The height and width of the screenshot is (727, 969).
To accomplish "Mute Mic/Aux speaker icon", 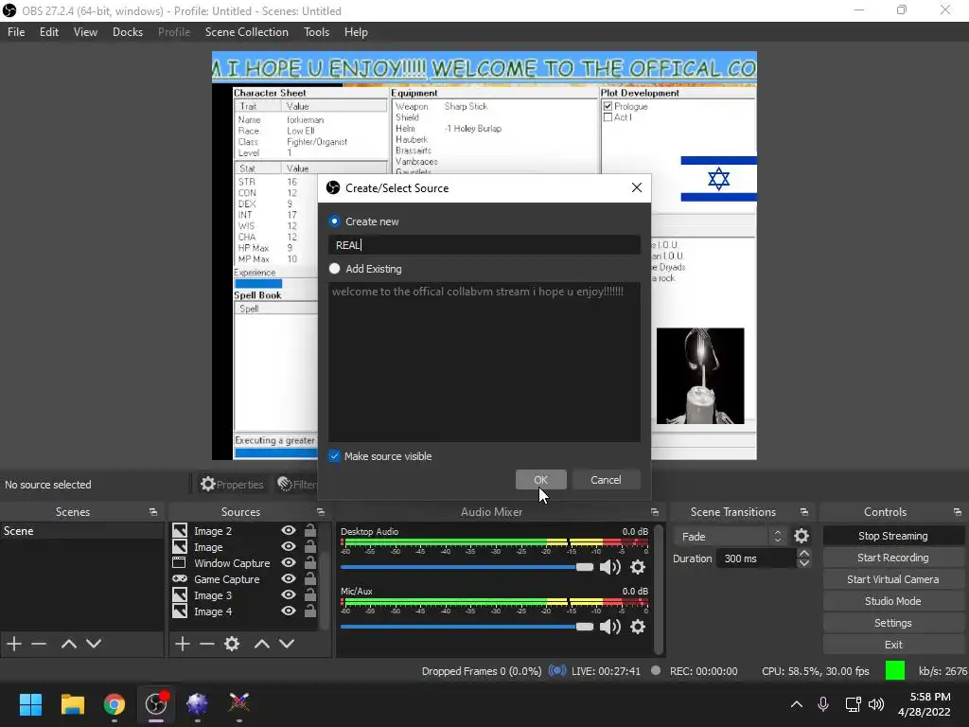I will [610, 627].
